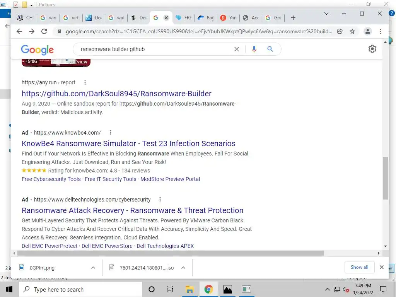Switch to Chrome taskbar icon
The height and width of the screenshot is (297, 396).
click(208, 289)
